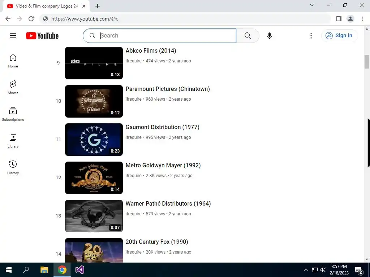Open Gaumont Distribution (1977) title
Screen dimensions: 370x277
pyautogui.click(x=162, y=127)
